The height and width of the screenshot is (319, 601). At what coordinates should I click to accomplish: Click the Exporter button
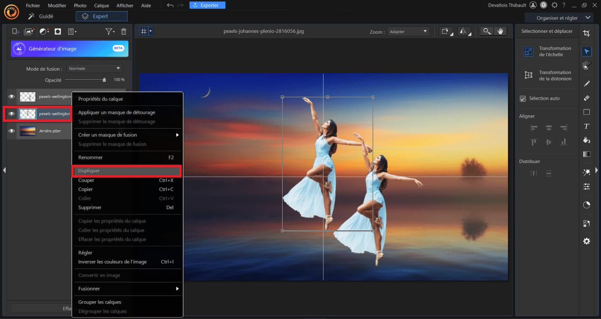coord(207,5)
